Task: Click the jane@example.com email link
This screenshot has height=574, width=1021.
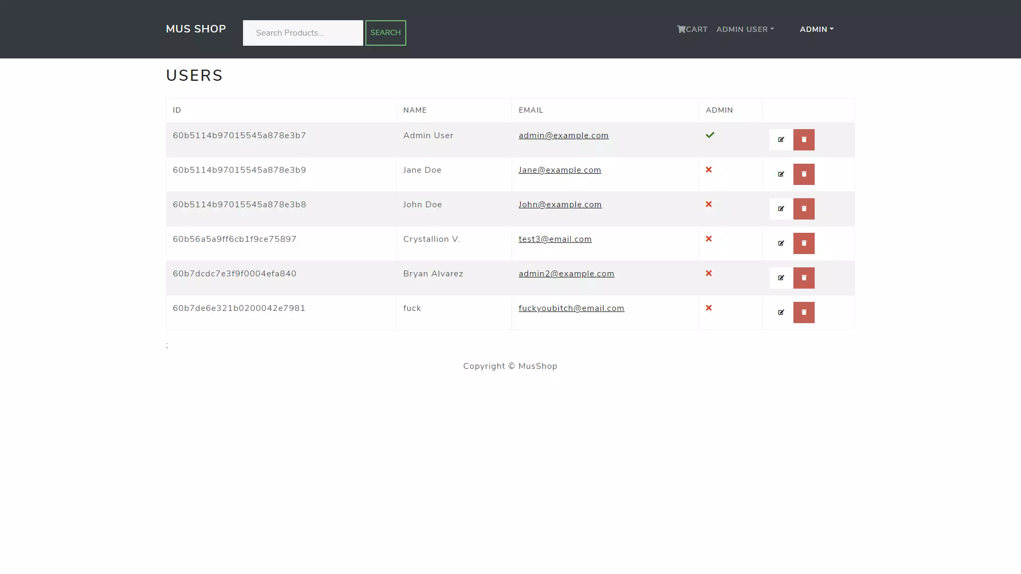Action: [559, 170]
